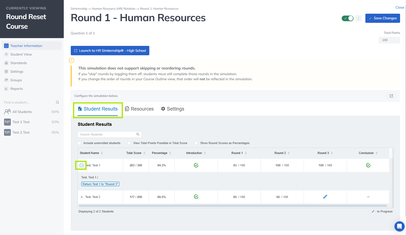Enable Show Round Scores as Percentages
Viewport: 406px width, 235px height.
point(196,143)
